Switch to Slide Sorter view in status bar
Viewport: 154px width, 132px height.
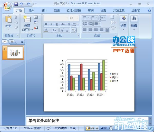pos(92,128)
